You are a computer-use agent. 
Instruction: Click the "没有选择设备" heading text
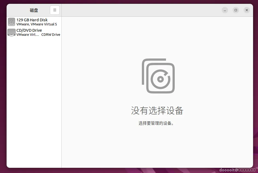pyautogui.click(x=157, y=111)
